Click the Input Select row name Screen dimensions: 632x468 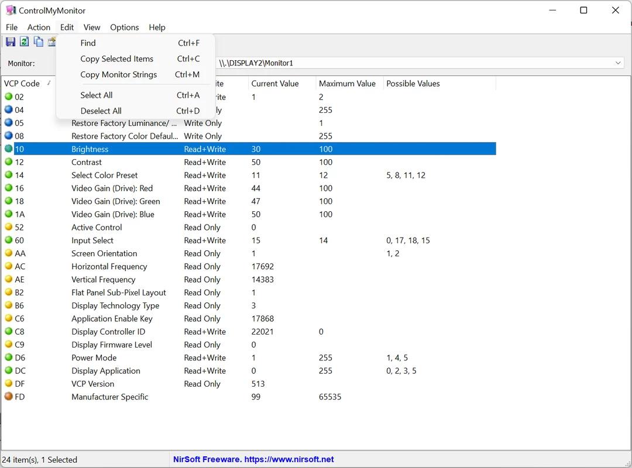pyautogui.click(x=92, y=240)
